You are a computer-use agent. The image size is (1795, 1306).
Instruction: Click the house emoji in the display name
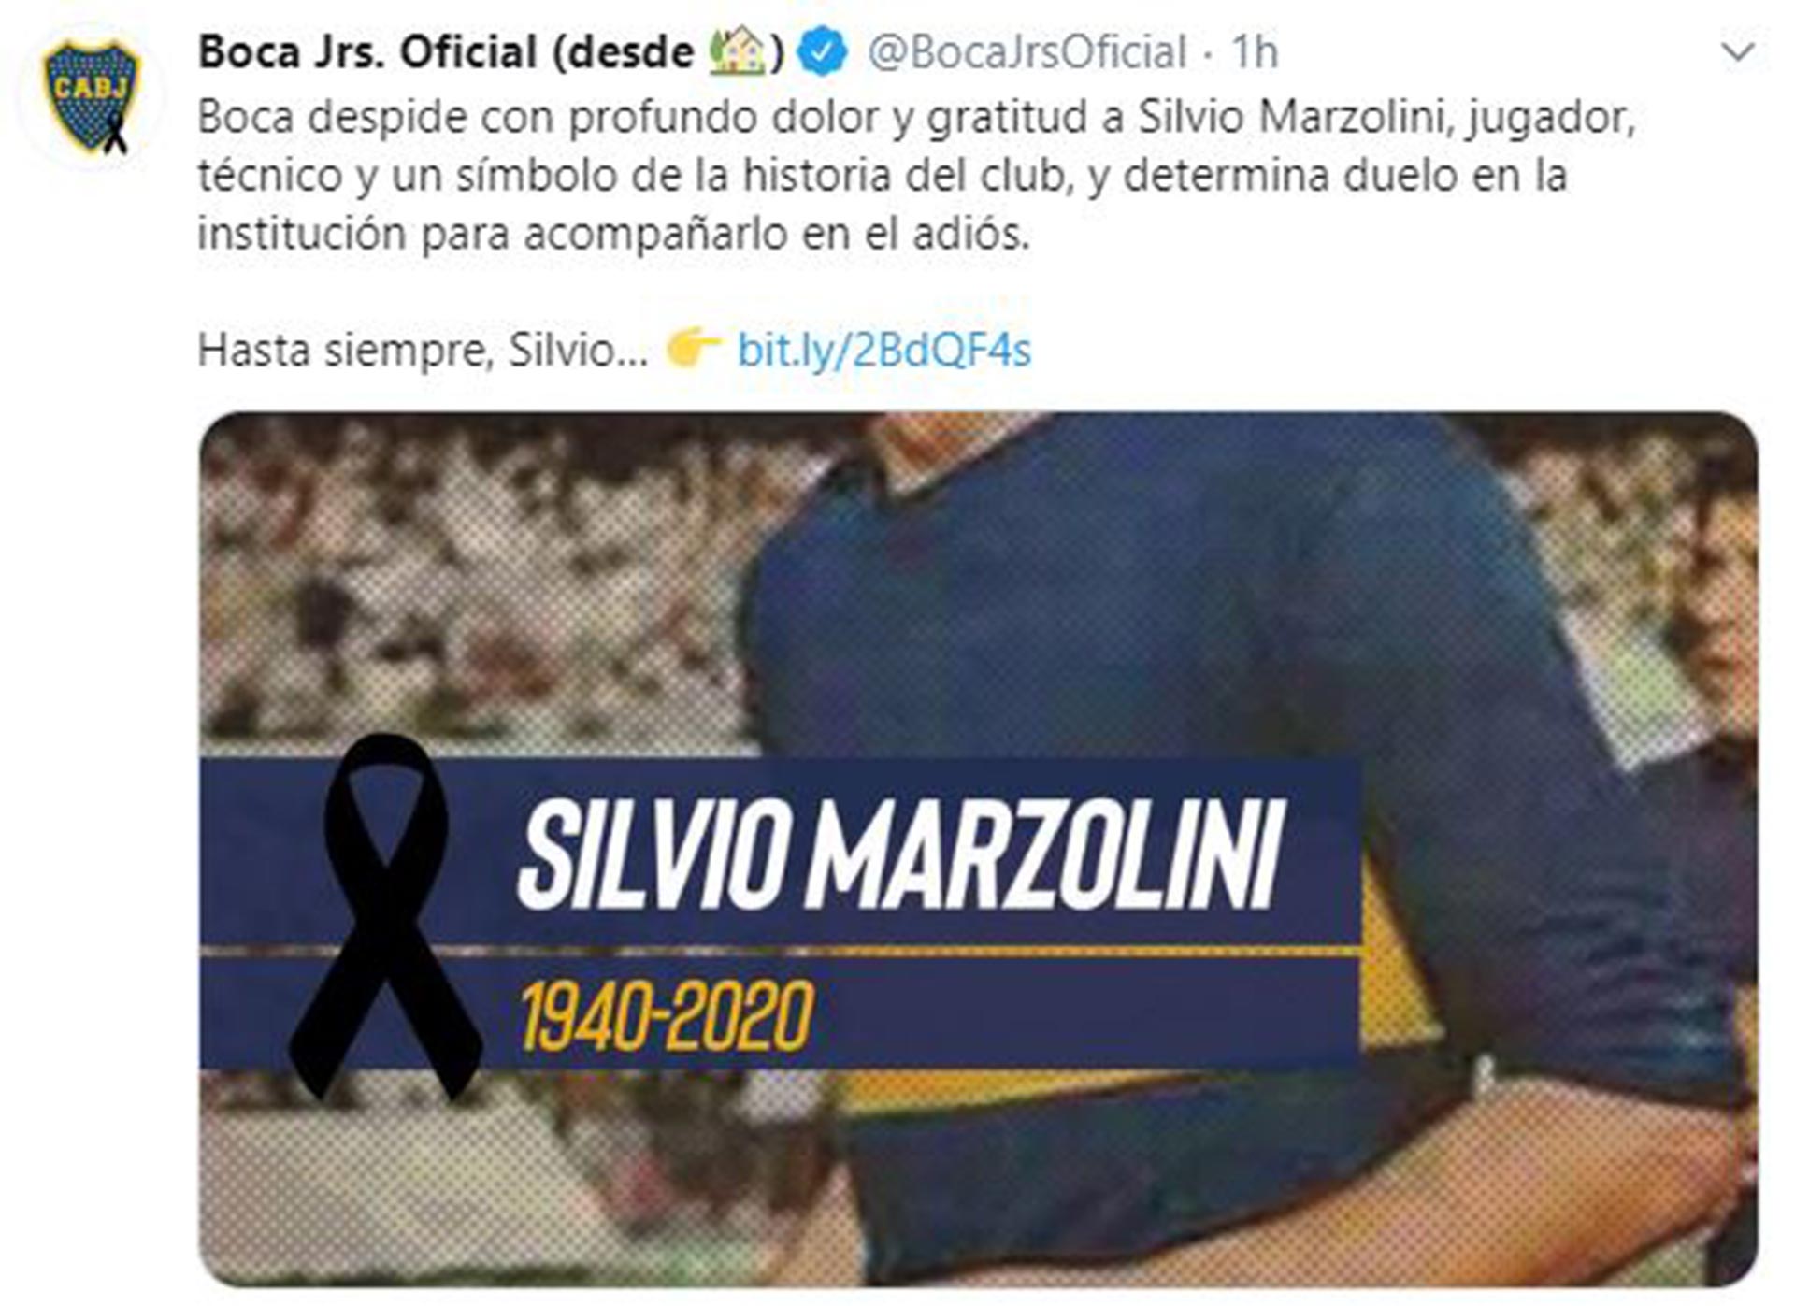pos(737,51)
